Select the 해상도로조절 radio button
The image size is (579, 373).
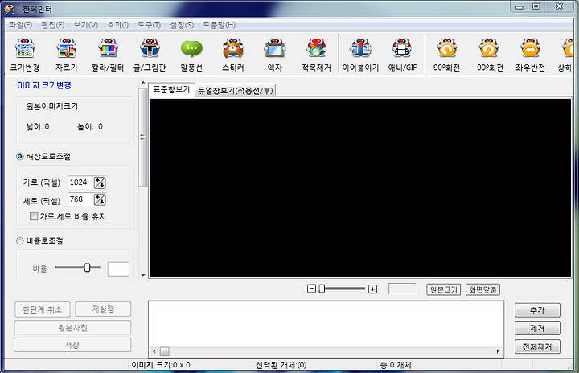tap(20, 157)
